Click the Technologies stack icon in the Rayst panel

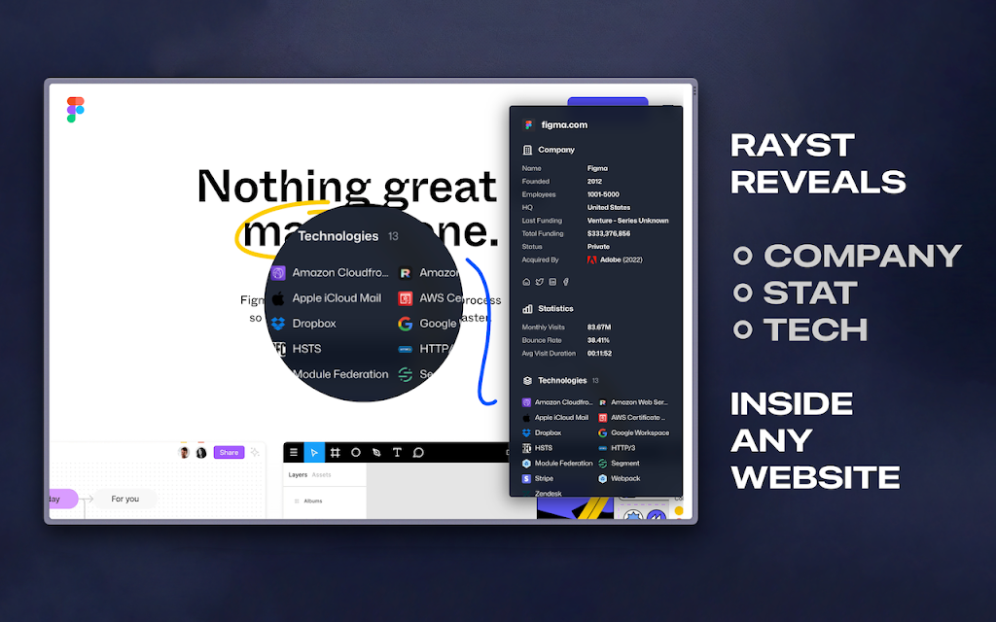[527, 381]
